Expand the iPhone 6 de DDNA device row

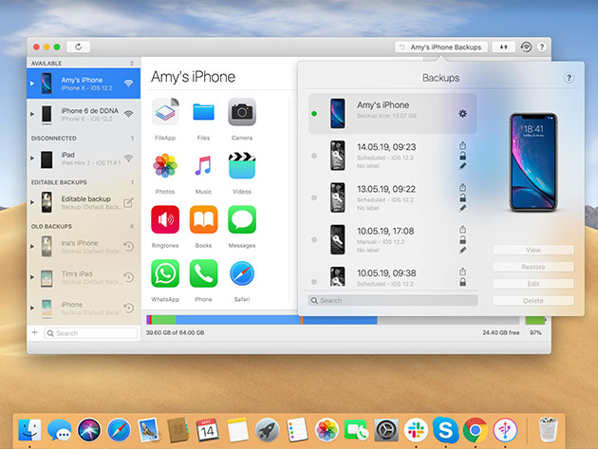tap(32, 114)
